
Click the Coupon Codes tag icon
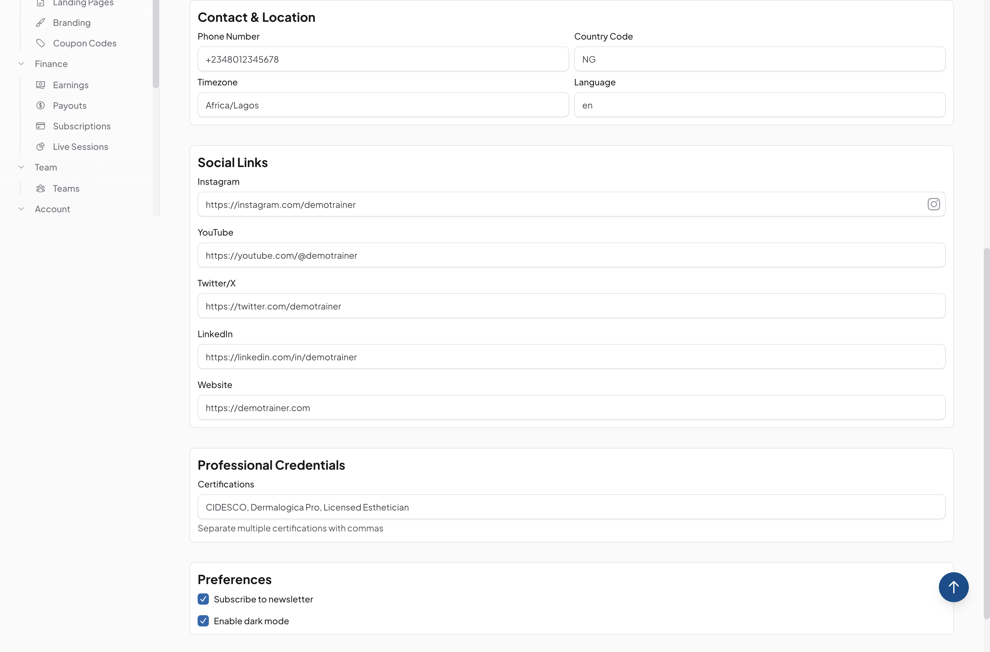40,43
